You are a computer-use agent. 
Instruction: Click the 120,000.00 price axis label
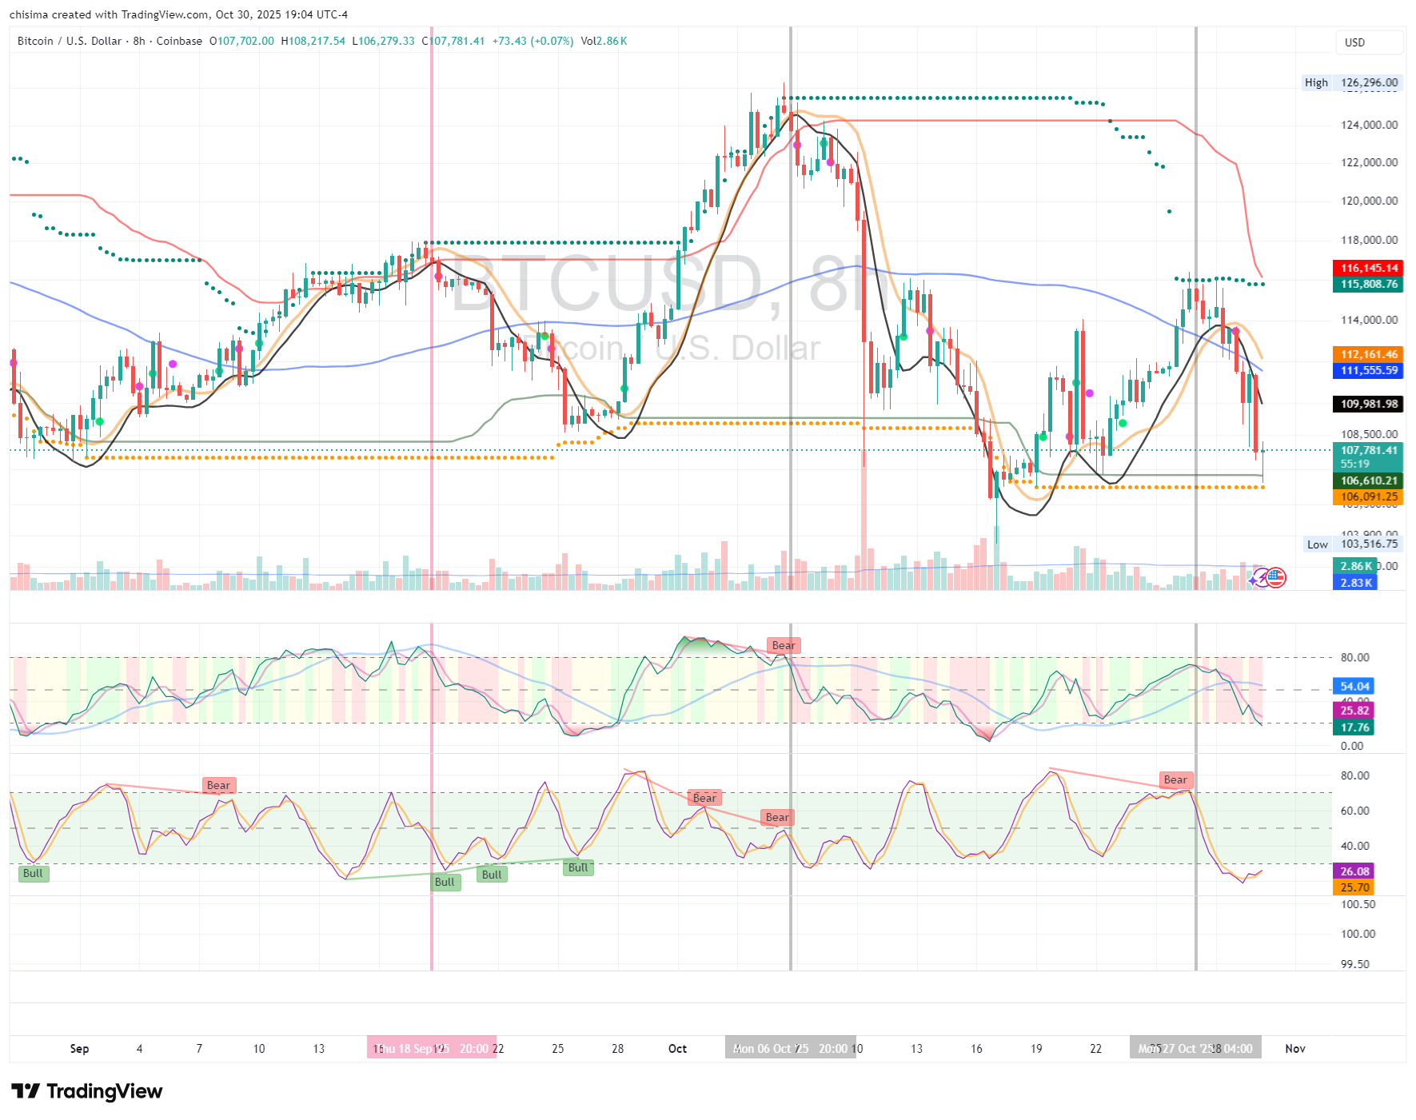(x=1370, y=201)
